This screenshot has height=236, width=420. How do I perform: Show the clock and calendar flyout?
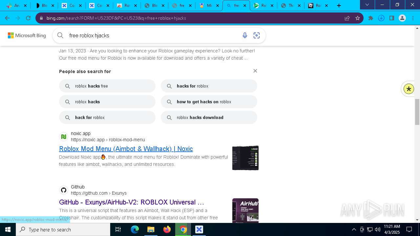(x=392, y=229)
